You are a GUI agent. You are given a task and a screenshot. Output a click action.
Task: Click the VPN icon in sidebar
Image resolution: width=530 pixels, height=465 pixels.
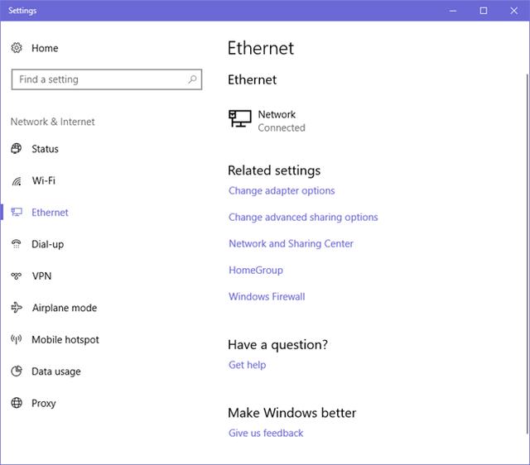coord(17,276)
